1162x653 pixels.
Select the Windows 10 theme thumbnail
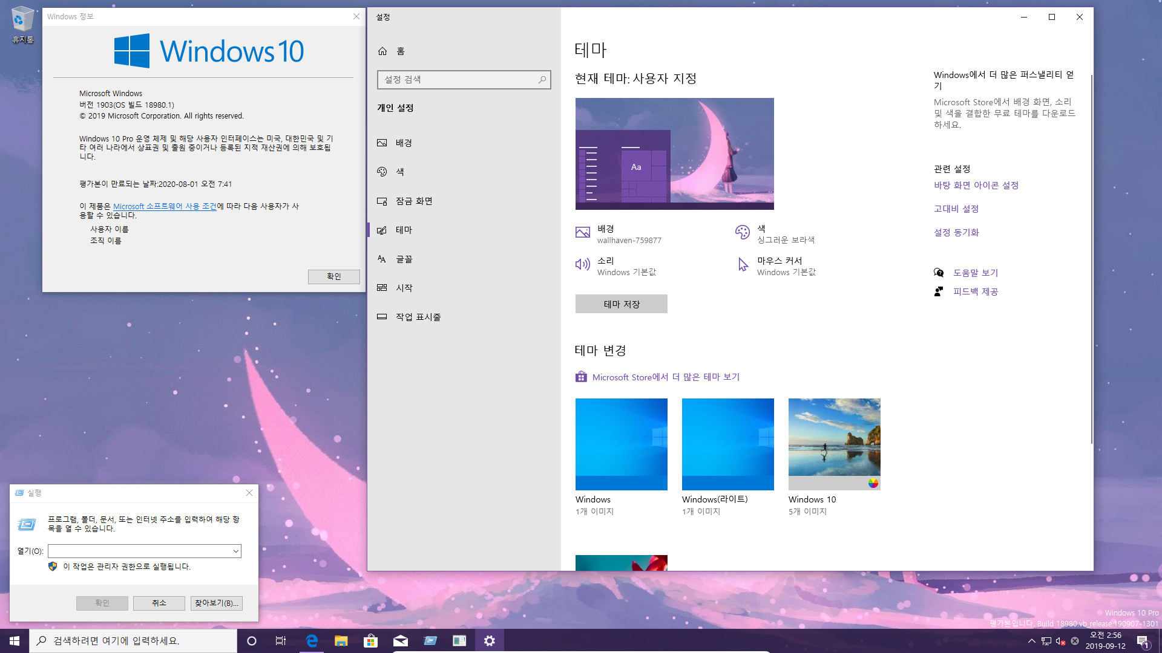(834, 444)
